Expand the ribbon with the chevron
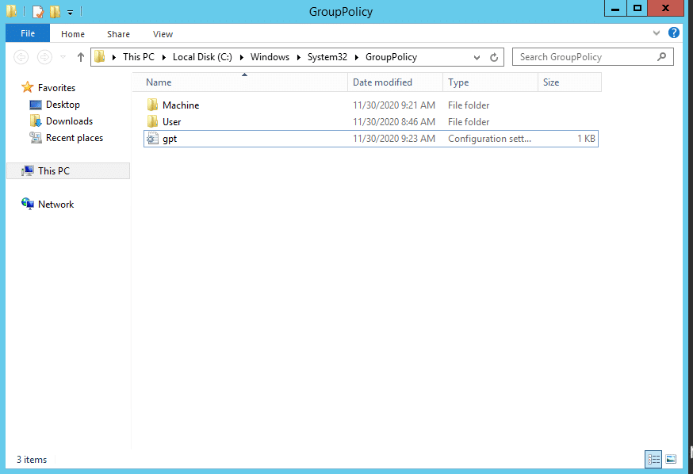The width and height of the screenshot is (693, 474). tap(657, 32)
